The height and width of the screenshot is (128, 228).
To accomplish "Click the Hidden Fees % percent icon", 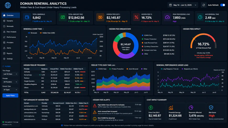I will tap(136, 17).
